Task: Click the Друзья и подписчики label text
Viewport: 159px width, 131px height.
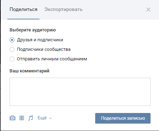Action: [40, 40]
